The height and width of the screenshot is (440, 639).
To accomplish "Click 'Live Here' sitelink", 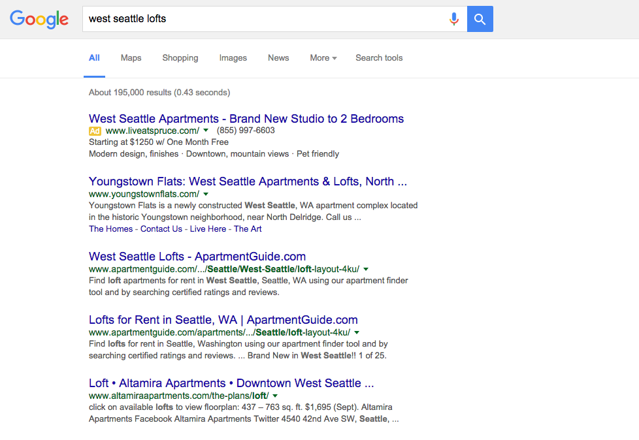I will click(x=208, y=228).
